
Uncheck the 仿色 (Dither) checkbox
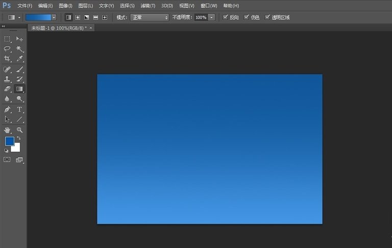247,17
